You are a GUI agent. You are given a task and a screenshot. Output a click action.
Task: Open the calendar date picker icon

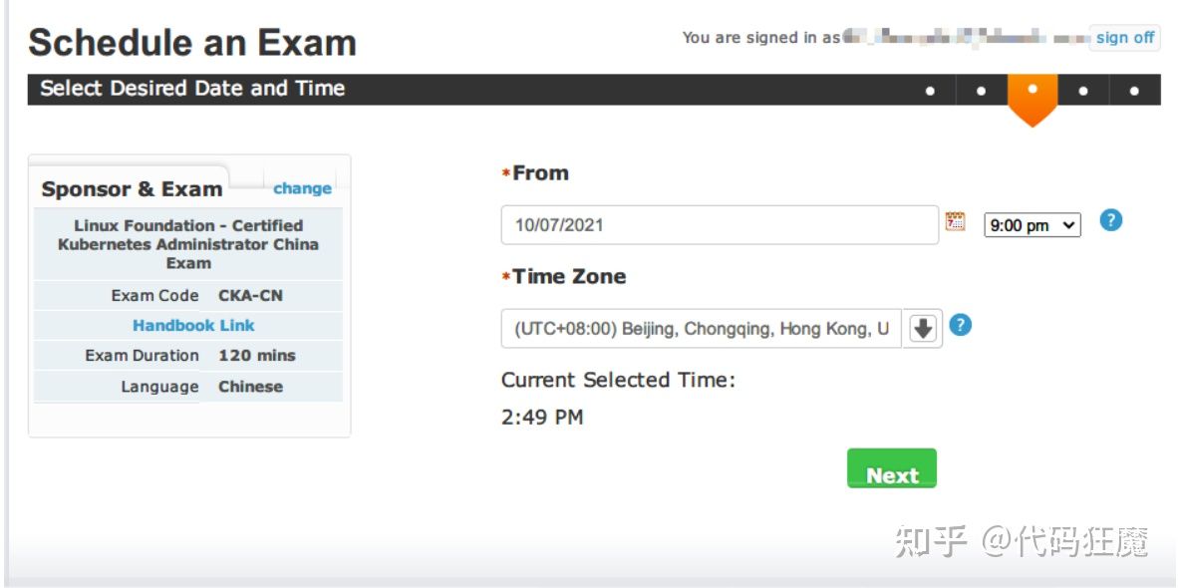955,222
